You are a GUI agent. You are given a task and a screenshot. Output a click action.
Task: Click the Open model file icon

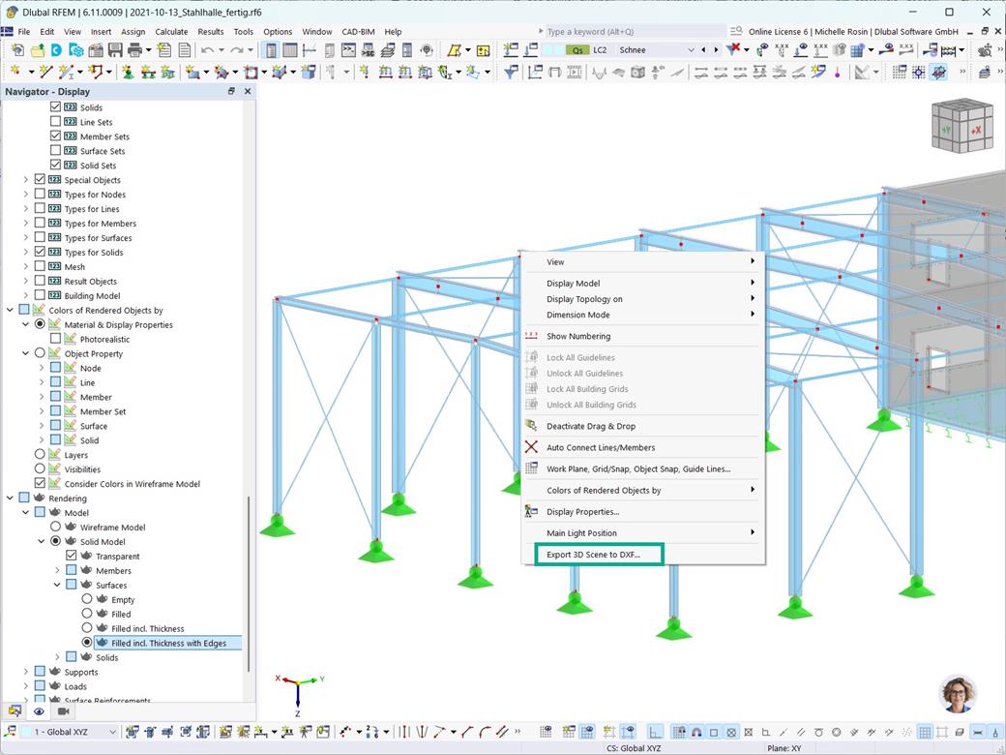(37, 49)
